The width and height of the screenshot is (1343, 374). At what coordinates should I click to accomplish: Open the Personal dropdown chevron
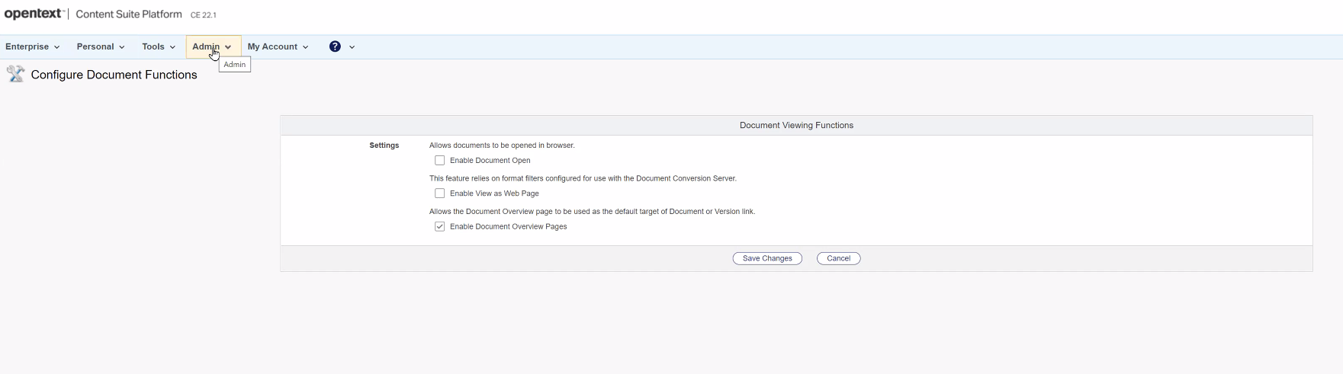click(x=121, y=47)
